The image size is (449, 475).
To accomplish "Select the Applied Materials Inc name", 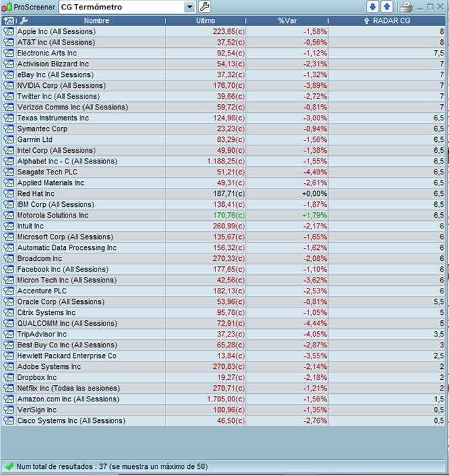I will (51, 182).
